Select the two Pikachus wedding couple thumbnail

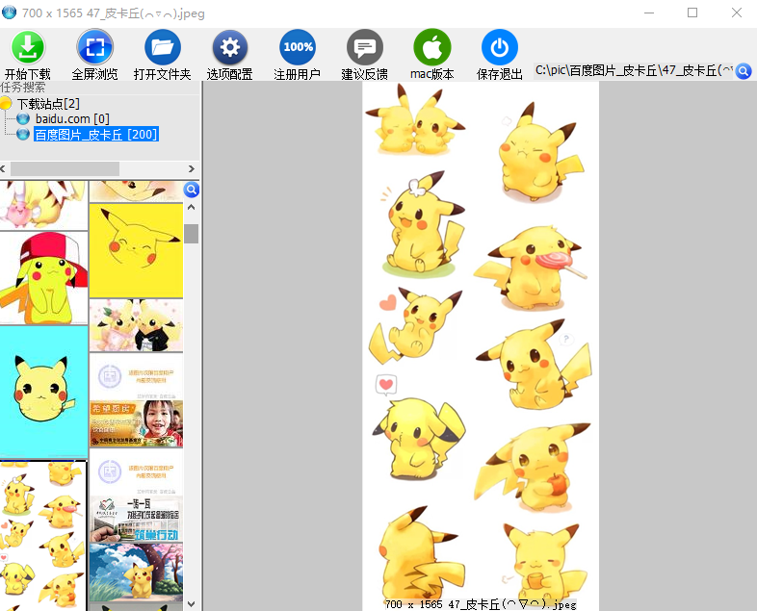tap(136, 325)
